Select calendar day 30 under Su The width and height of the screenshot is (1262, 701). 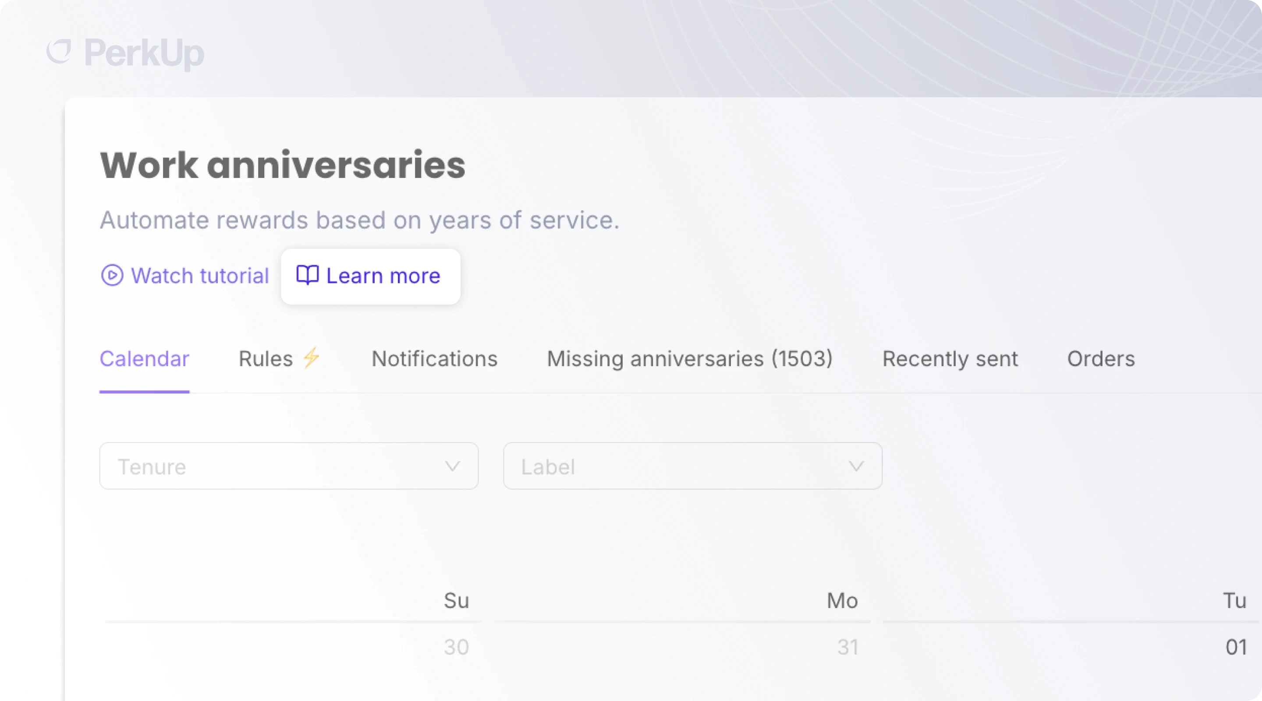pos(457,647)
